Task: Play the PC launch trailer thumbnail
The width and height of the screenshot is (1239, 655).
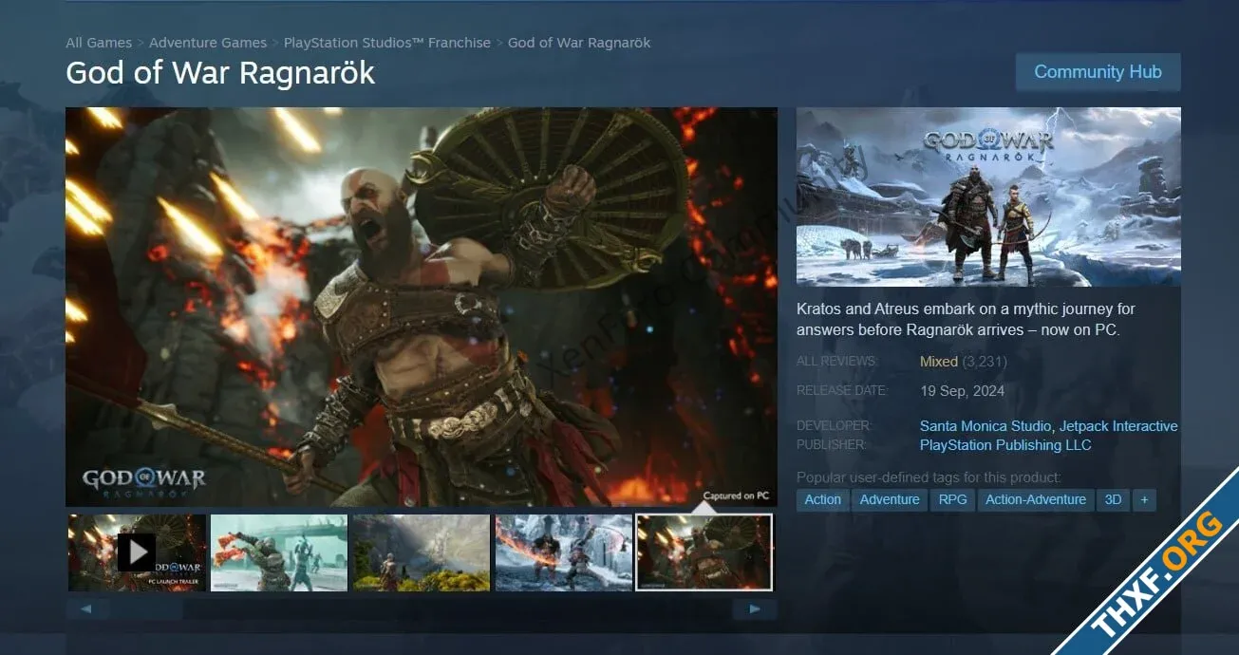Action: (x=137, y=552)
